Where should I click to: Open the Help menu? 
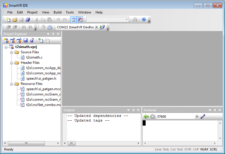pyautogui.click(x=99, y=12)
